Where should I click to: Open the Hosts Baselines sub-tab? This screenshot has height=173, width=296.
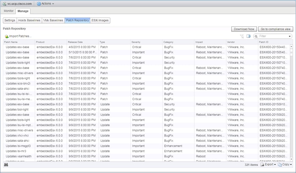(x=29, y=20)
